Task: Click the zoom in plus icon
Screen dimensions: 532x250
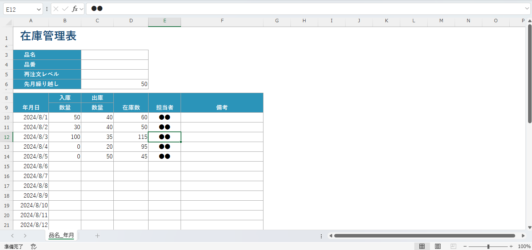Action: 511,246
